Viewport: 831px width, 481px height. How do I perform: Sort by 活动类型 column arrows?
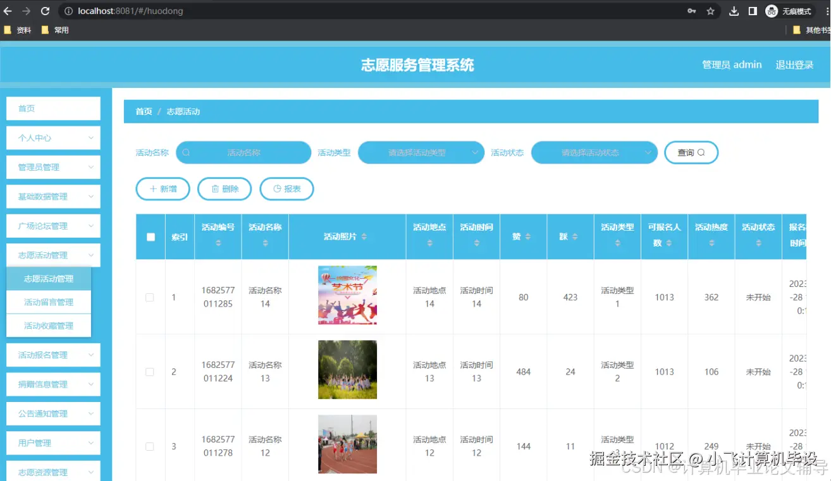(617, 243)
